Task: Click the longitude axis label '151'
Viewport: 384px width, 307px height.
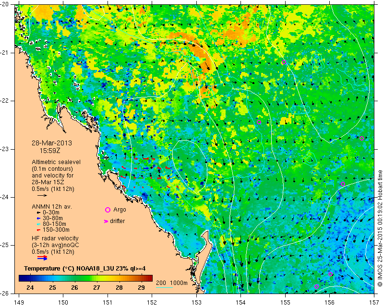Action: 108,303
